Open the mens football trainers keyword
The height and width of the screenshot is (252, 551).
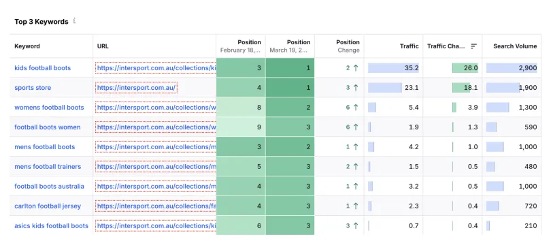[48, 166]
